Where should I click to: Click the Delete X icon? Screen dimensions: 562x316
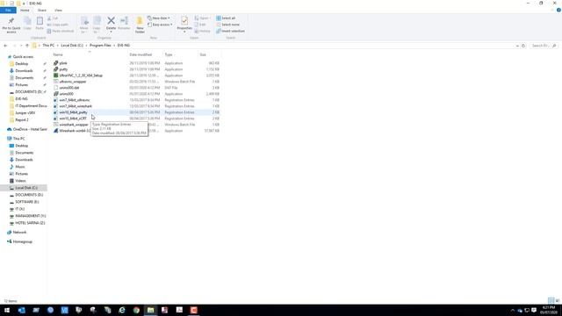pyautogui.click(x=112, y=21)
